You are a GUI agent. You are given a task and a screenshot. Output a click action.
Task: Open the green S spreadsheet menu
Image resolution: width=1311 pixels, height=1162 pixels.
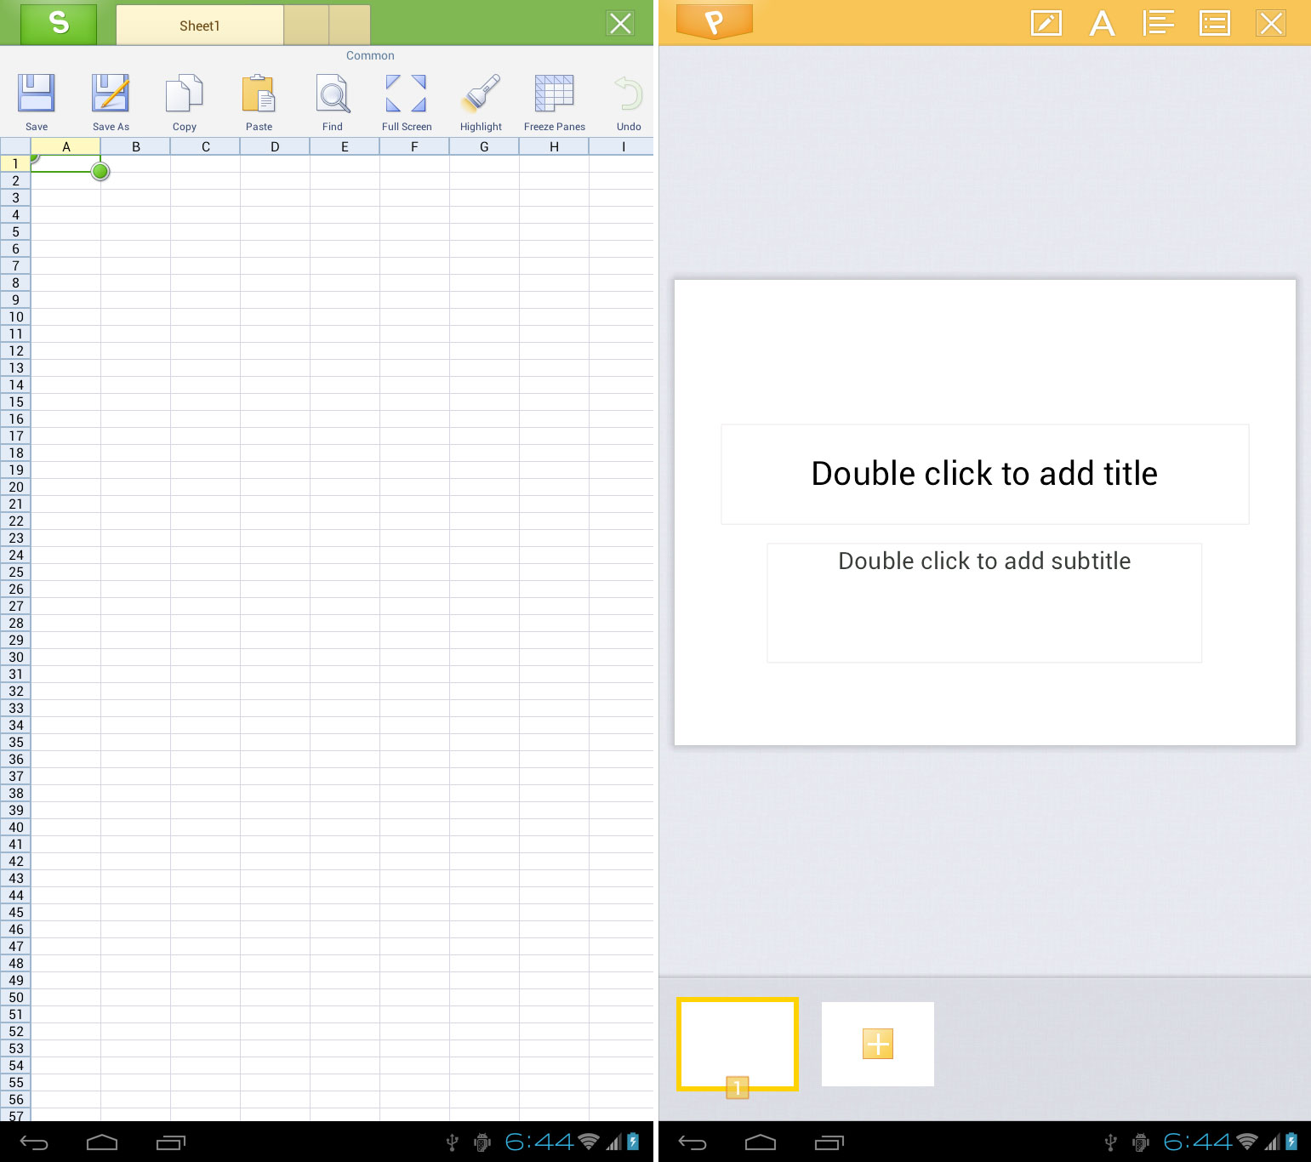[x=59, y=23]
